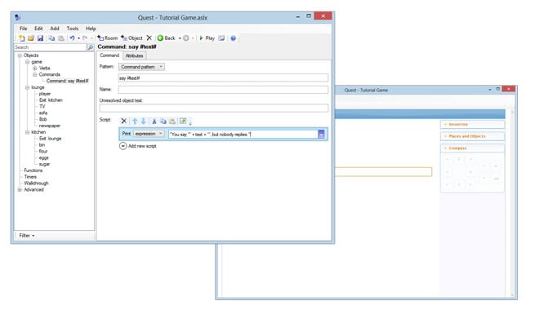Open the Back history dropdown arrow

180,38
